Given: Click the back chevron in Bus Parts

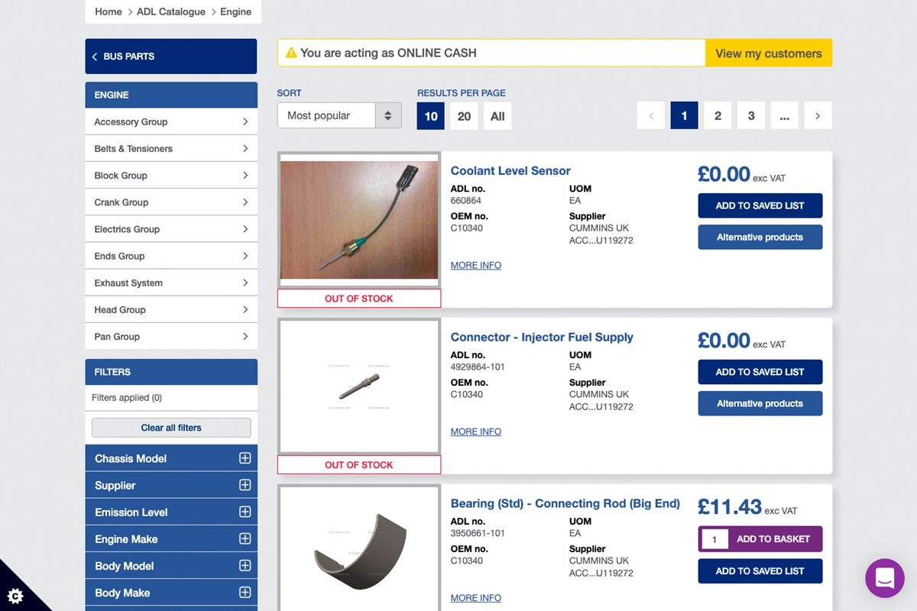Looking at the screenshot, I should (95, 57).
